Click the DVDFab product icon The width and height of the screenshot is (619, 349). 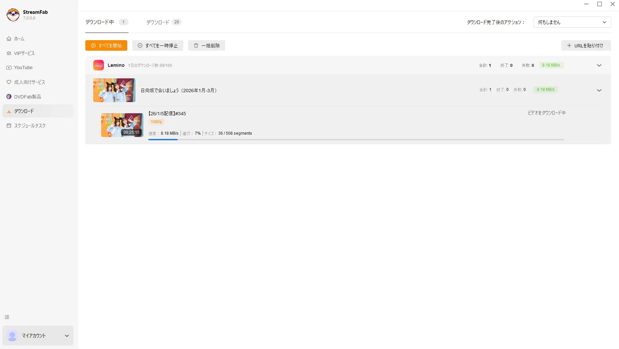point(9,96)
